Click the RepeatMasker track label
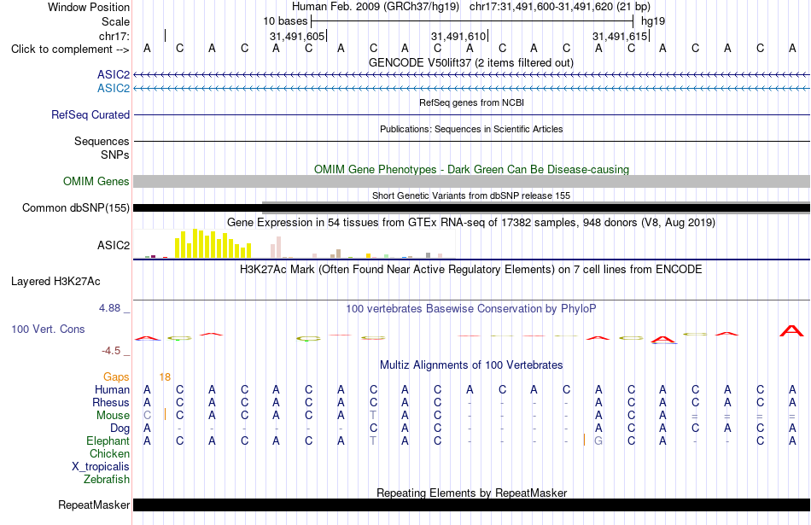The image size is (811, 525). pyautogui.click(x=94, y=505)
